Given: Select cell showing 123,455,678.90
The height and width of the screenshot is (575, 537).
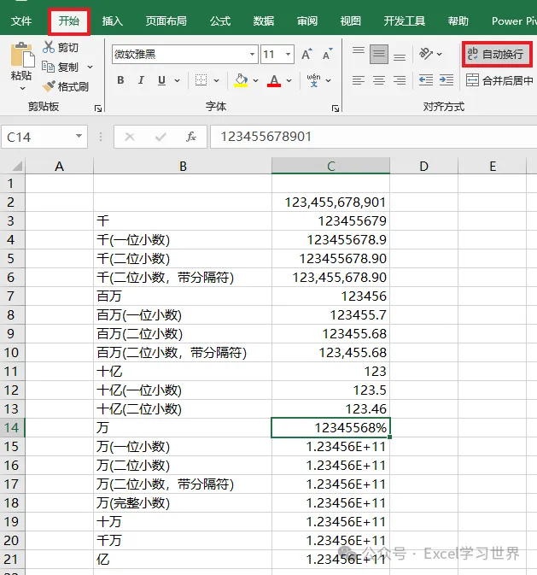Looking at the screenshot, I should 330,277.
